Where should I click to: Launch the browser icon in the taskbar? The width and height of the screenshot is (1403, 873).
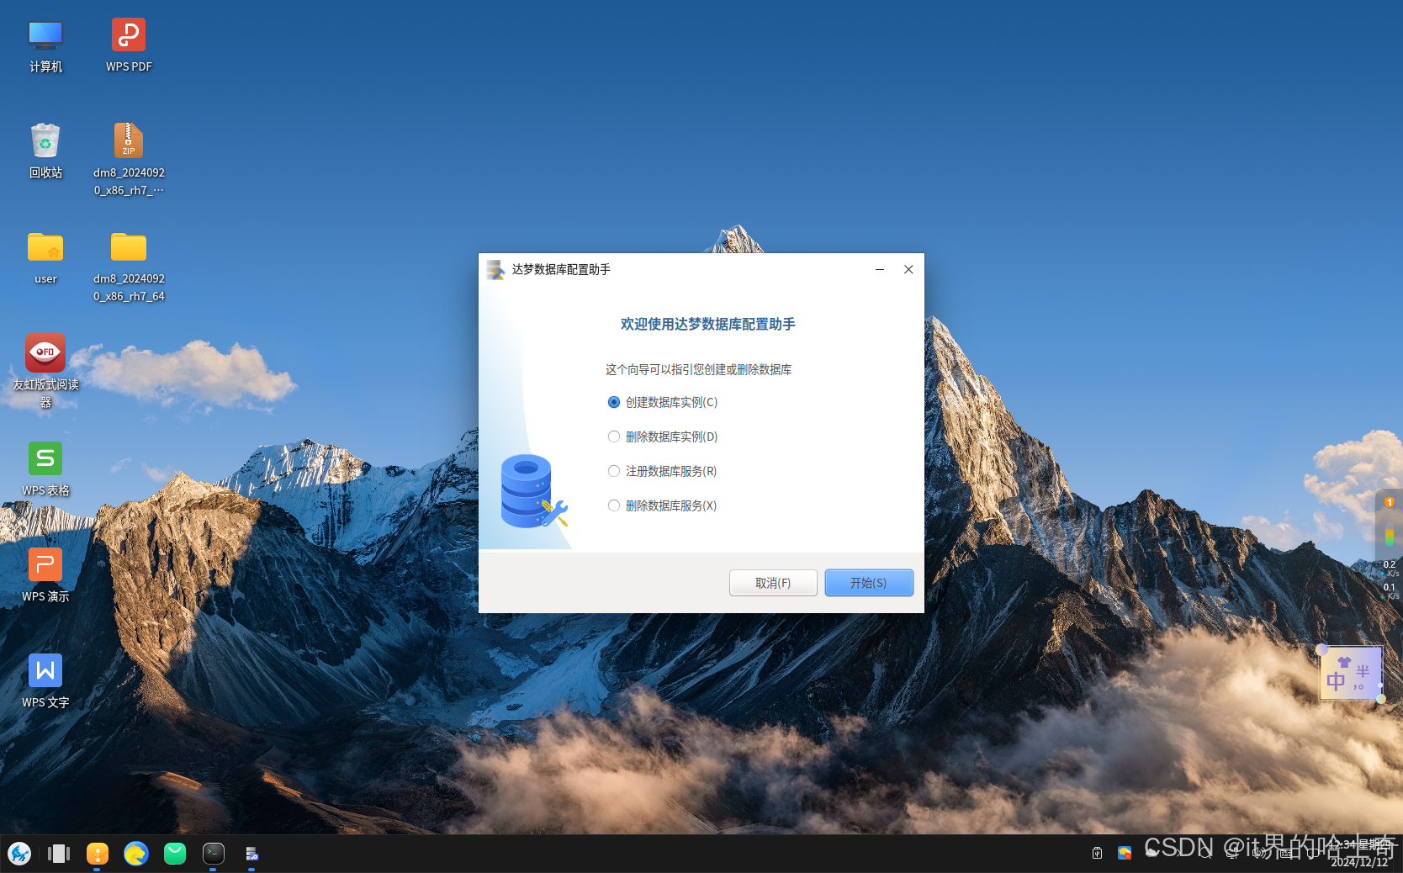pyautogui.click(x=136, y=854)
